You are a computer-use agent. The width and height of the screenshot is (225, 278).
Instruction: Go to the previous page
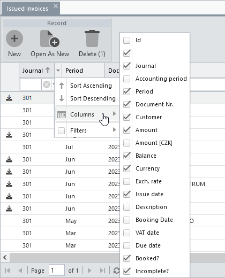(x=20, y=271)
